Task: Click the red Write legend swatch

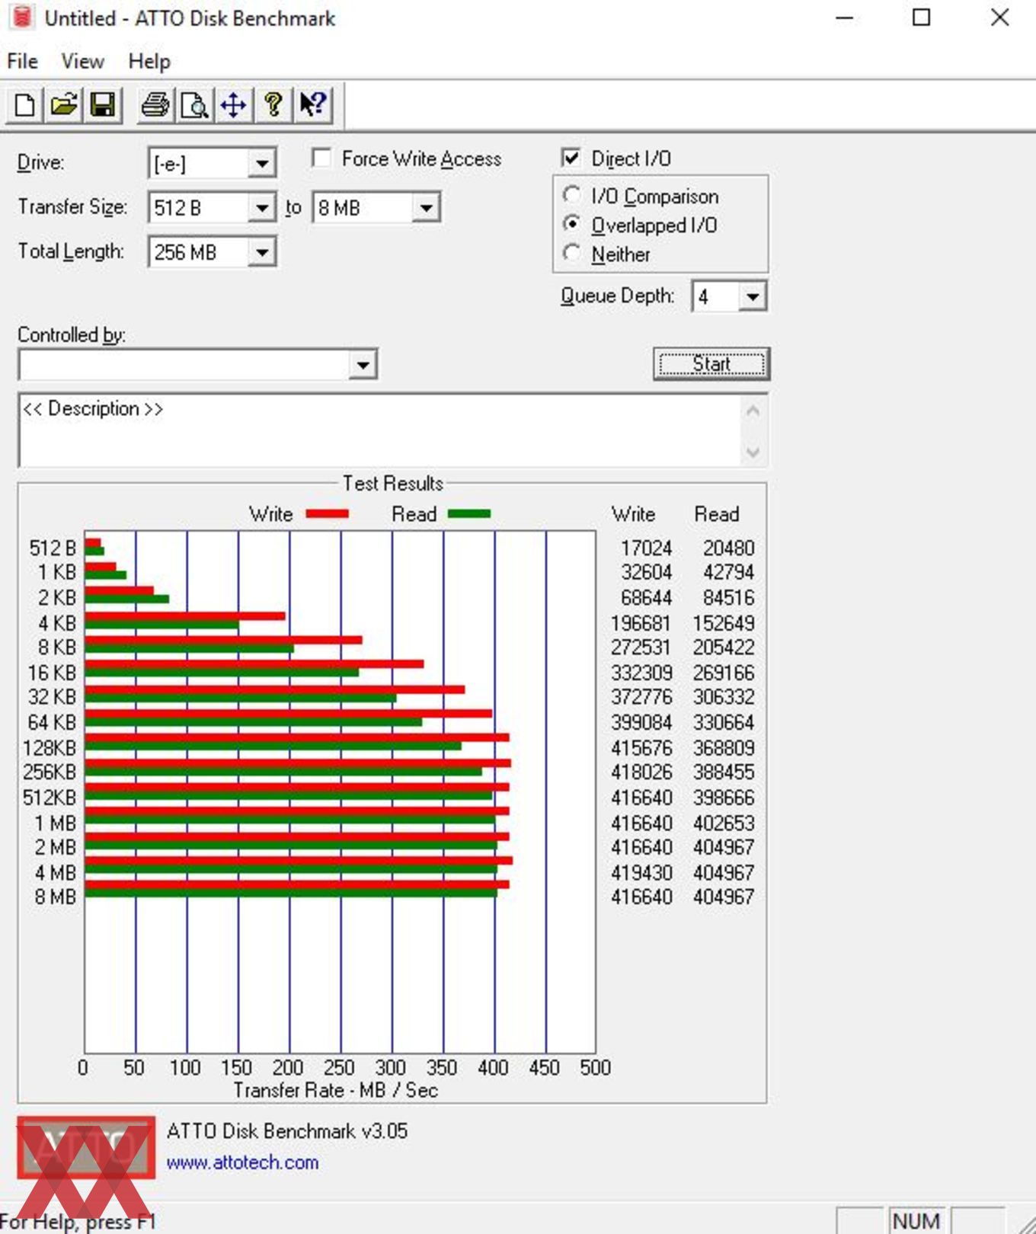Action: (x=327, y=514)
